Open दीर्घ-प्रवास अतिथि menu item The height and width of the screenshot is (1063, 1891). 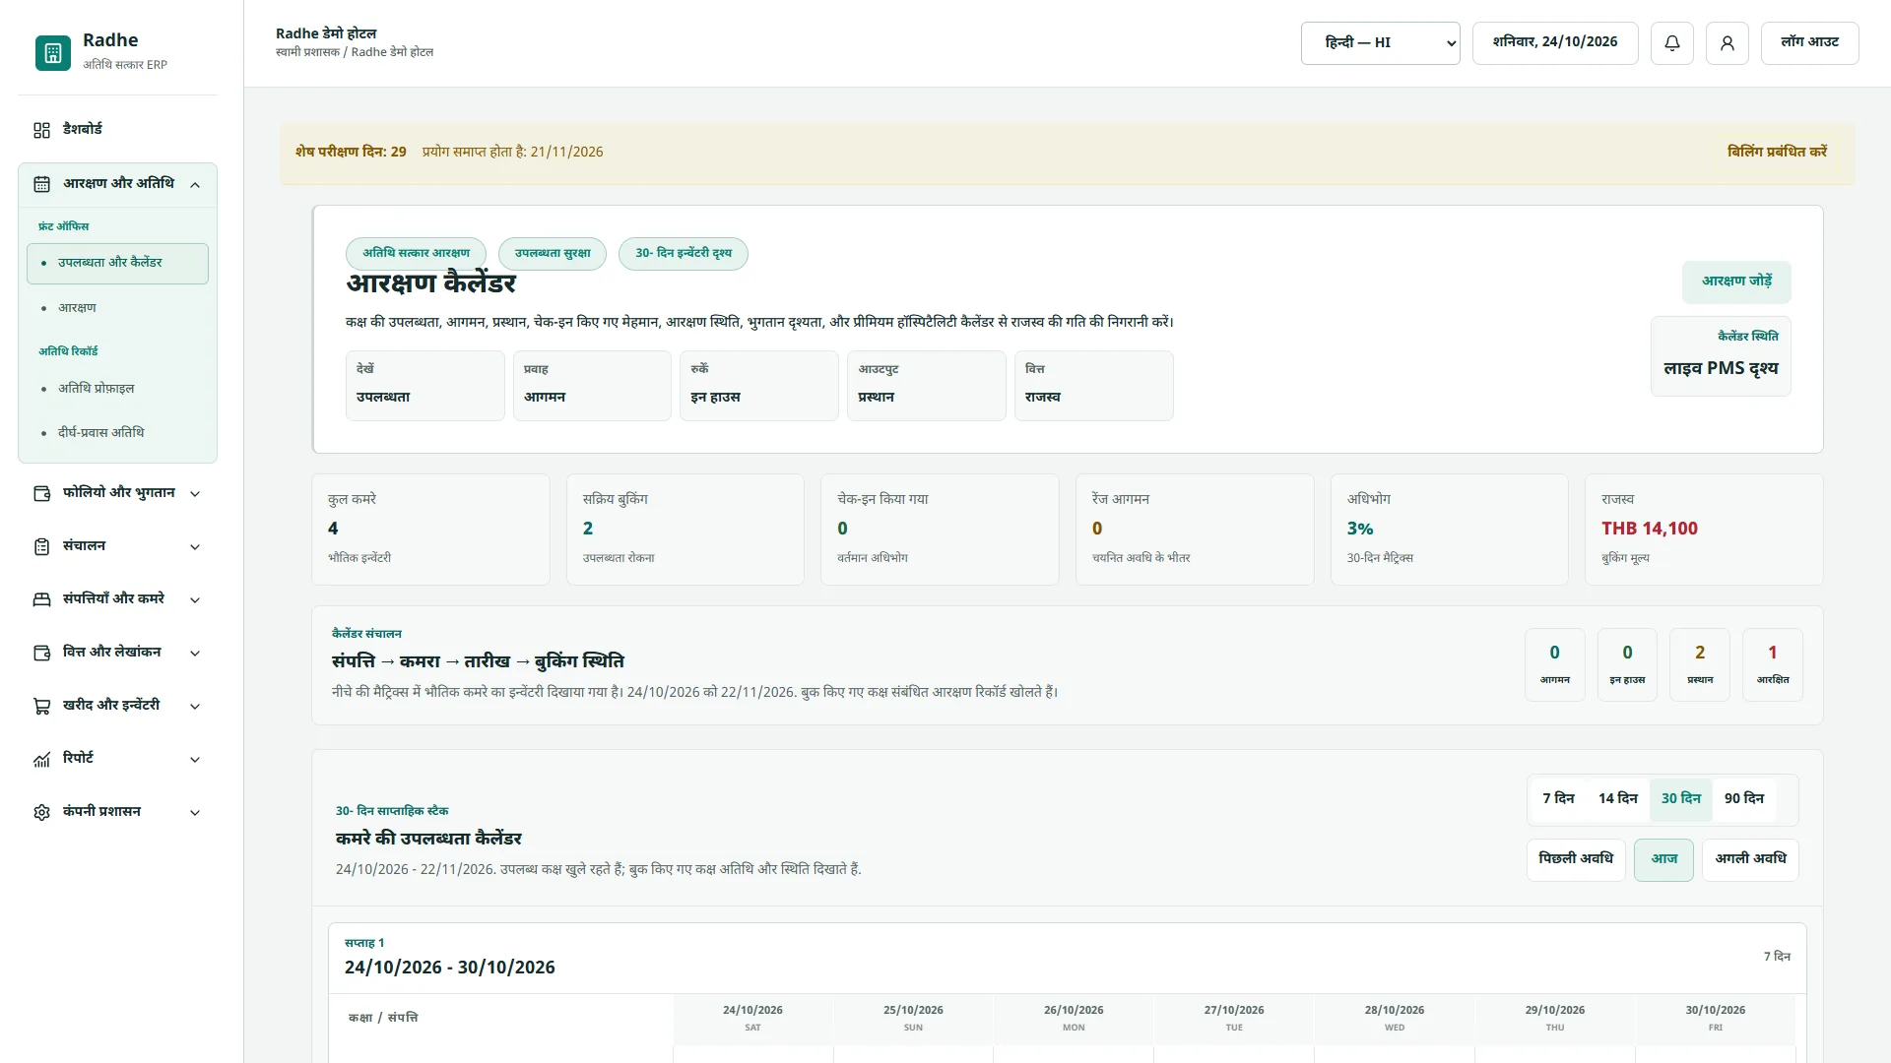(x=117, y=433)
